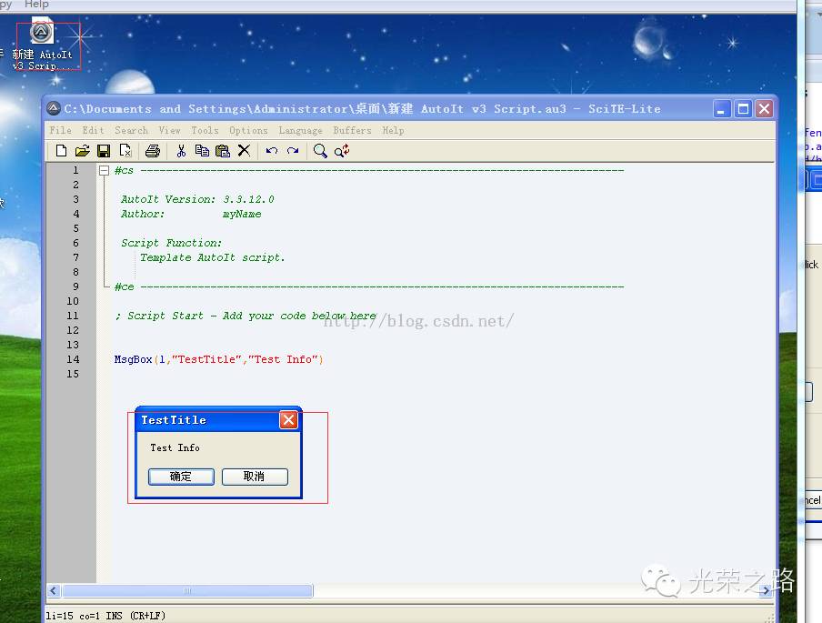Click the "Test Info" message text
The height and width of the screenshot is (623, 822).
pyautogui.click(x=175, y=447)
